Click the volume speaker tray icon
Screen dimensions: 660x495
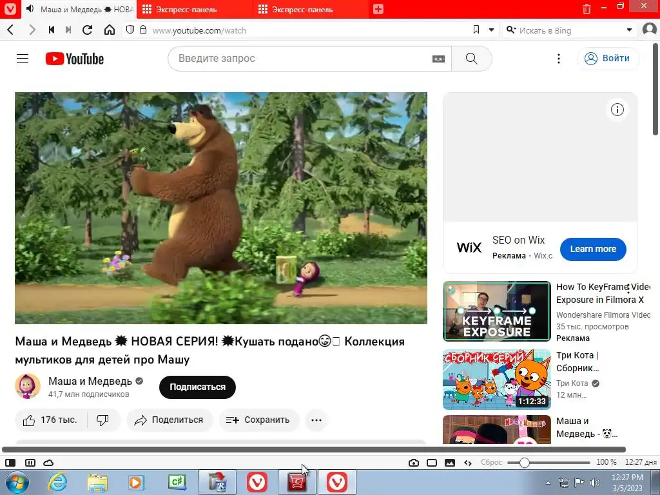[x=595, y=483]
